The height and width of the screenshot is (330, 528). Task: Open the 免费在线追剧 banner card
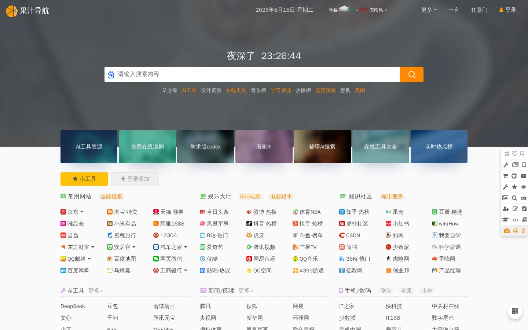click(x=147, y=147)
